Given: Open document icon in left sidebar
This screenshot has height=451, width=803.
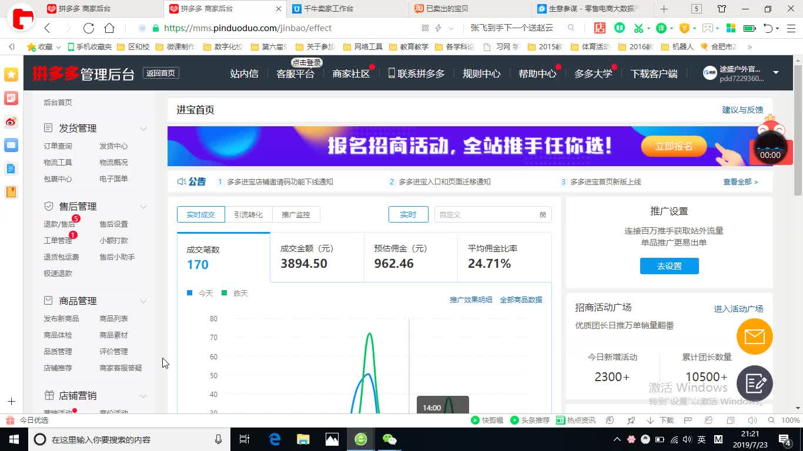Looking at the screenshot, I should coord(11,169).
